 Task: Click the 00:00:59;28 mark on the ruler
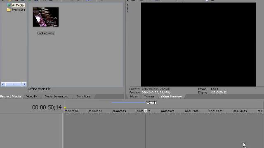(x=167, y=111)
